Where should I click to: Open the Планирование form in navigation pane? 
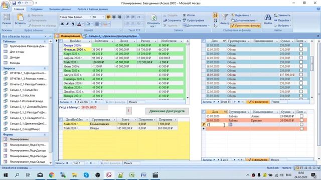coord(19,139)
